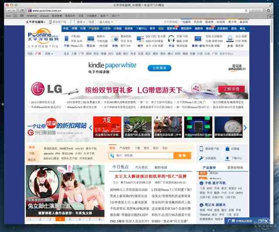
Task: Switch to the 今日焦点 tab
Action: [x=120, y=167]
